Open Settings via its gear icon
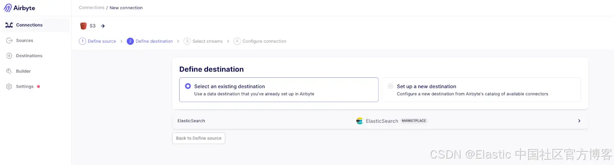The height and width of the screenshot is (165, 614). pos(9,87)
